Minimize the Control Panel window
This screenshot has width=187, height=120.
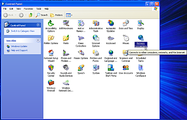147,4
